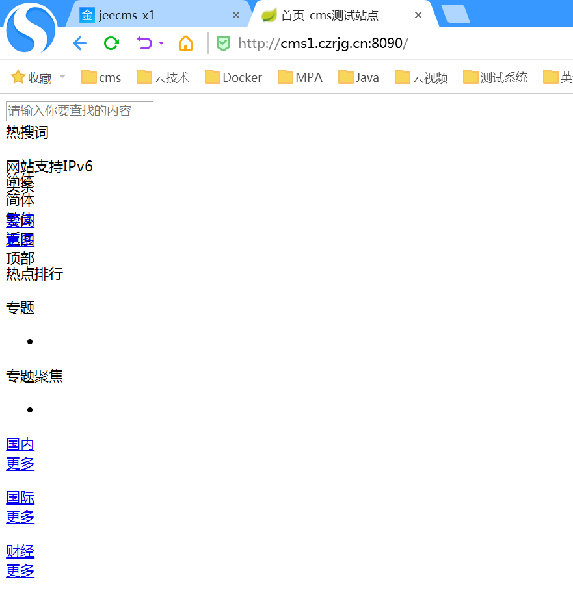This screenshot has height=595, width=573.
Task: Open the Java bookmarks folder
Action: [359, 77]
